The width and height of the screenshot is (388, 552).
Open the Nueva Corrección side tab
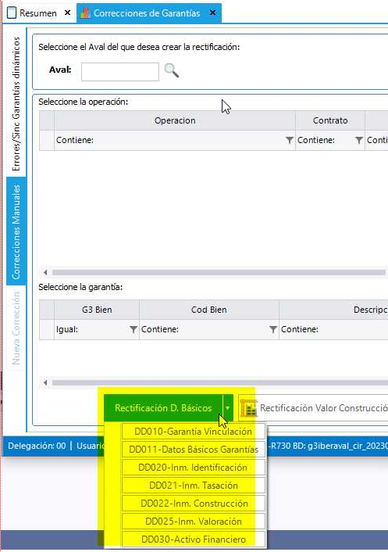16,328
